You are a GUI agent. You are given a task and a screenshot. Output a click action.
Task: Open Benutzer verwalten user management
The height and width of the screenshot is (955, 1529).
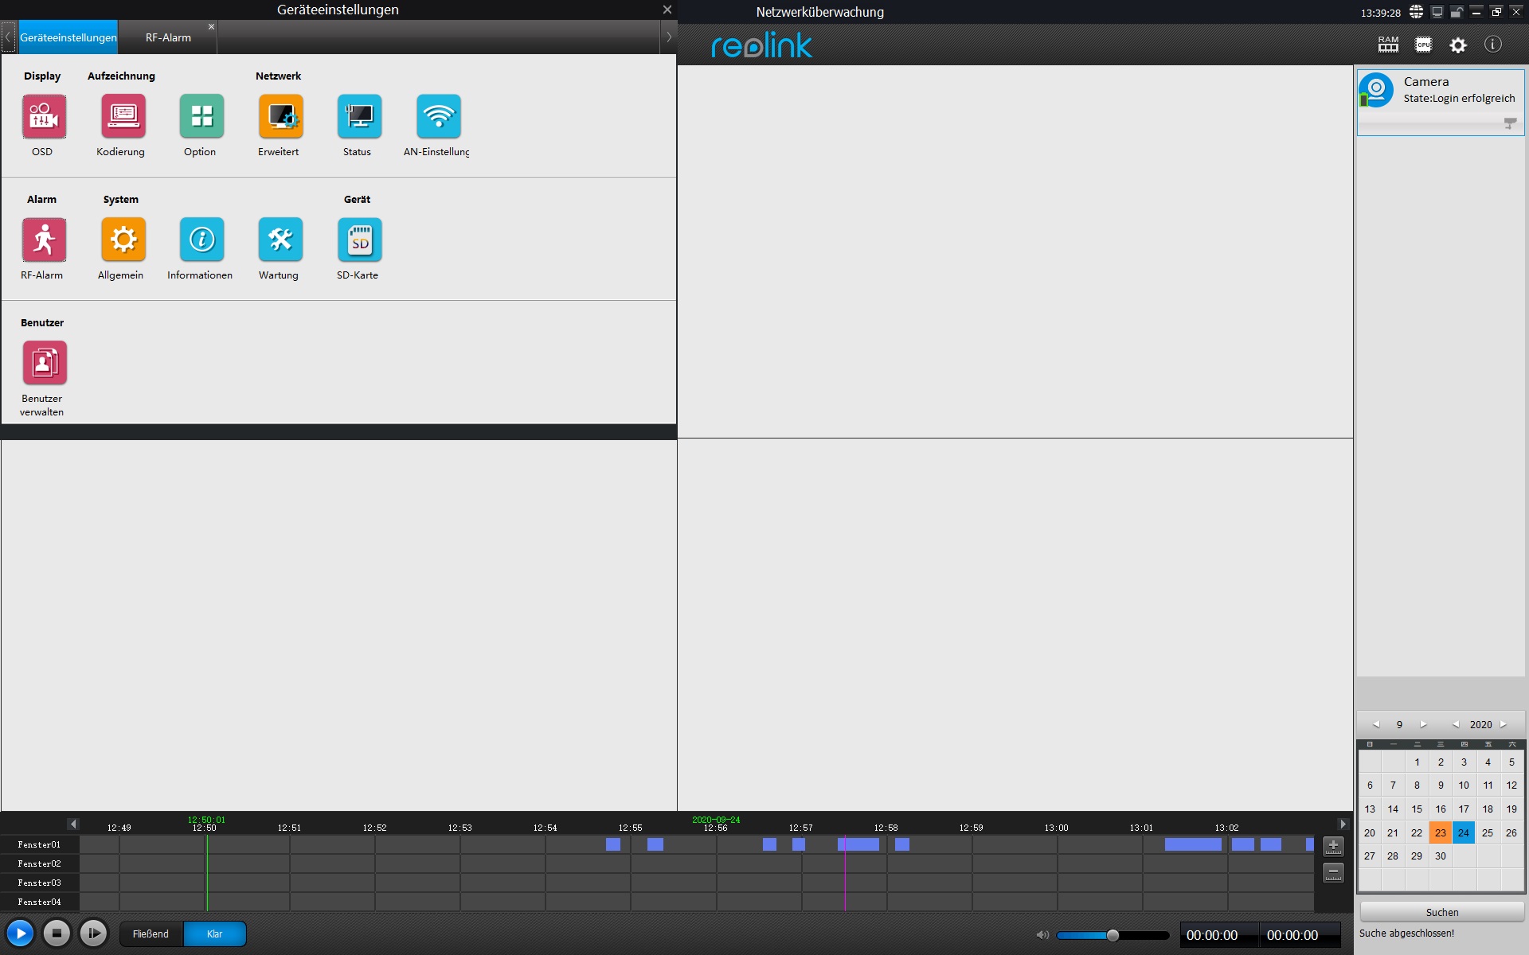coord(44,363)
